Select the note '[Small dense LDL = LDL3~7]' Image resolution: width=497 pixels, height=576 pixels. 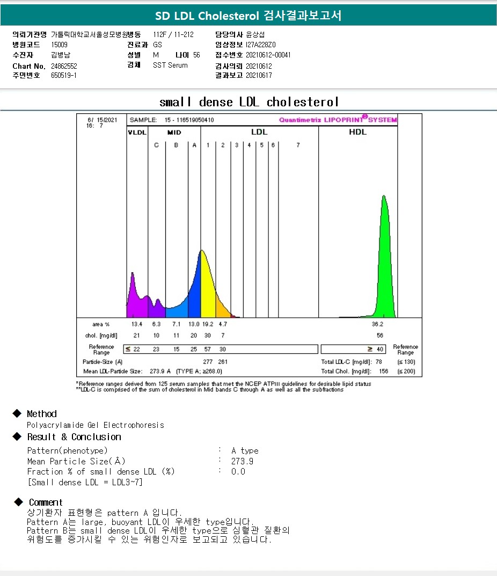point(85,483)
